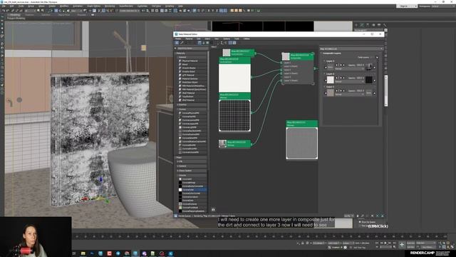Expand the Chaos Scatter maps group
This screenshot has width=456, height=257.
[x=191, y=171]
